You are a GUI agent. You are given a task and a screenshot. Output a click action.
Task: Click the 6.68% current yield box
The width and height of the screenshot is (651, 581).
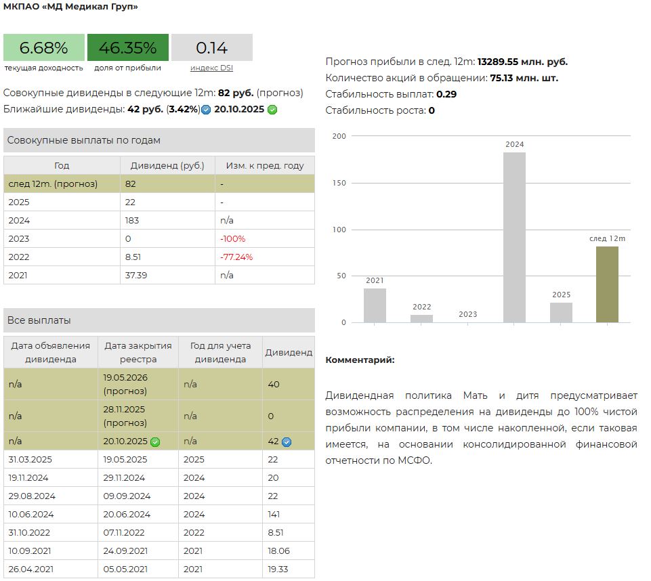click(x=44, y=48)
